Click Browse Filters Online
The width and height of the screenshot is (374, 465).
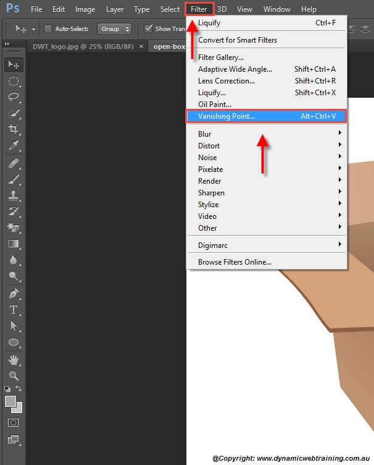[x=267, y=262]
